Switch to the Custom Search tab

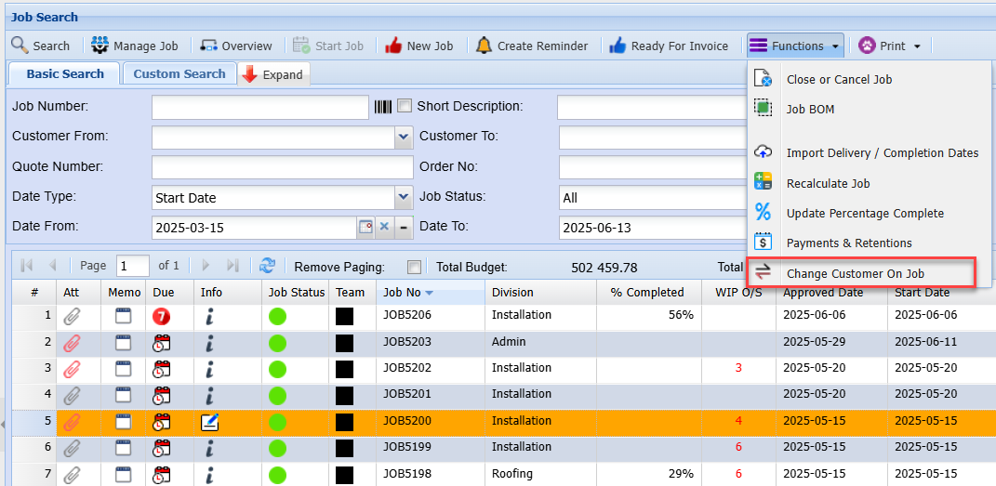pyautogui.click(x=179, y=73)
